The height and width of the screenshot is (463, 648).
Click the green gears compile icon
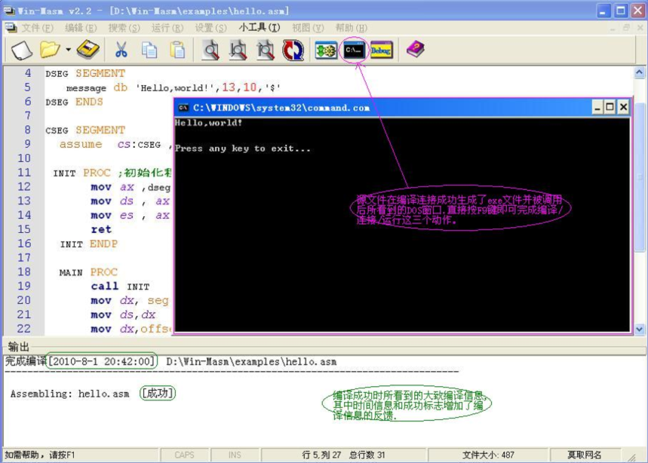[326, 51]
